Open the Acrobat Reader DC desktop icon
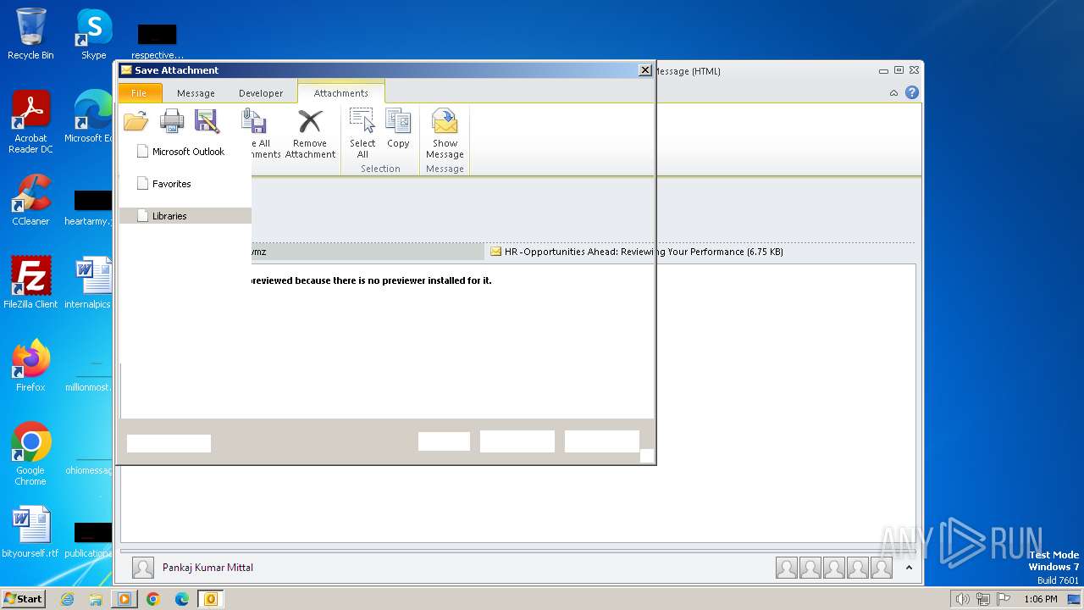 point(30,122)
